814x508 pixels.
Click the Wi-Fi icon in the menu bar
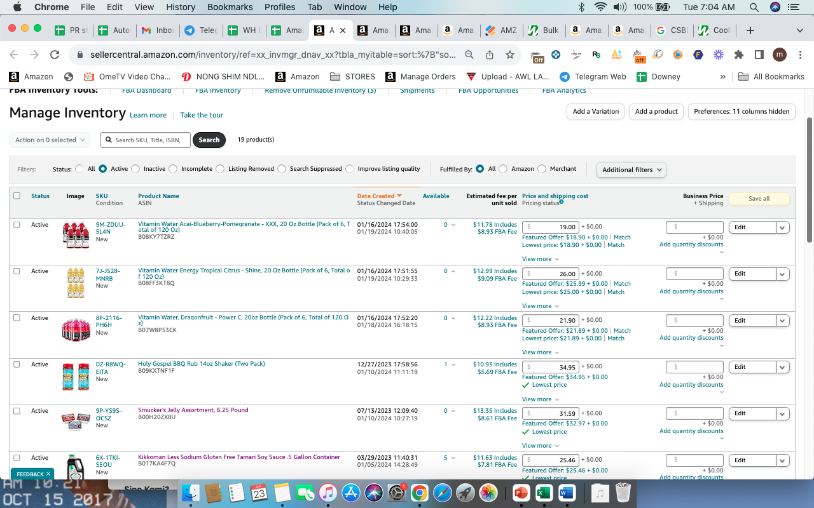coord(600,7)
